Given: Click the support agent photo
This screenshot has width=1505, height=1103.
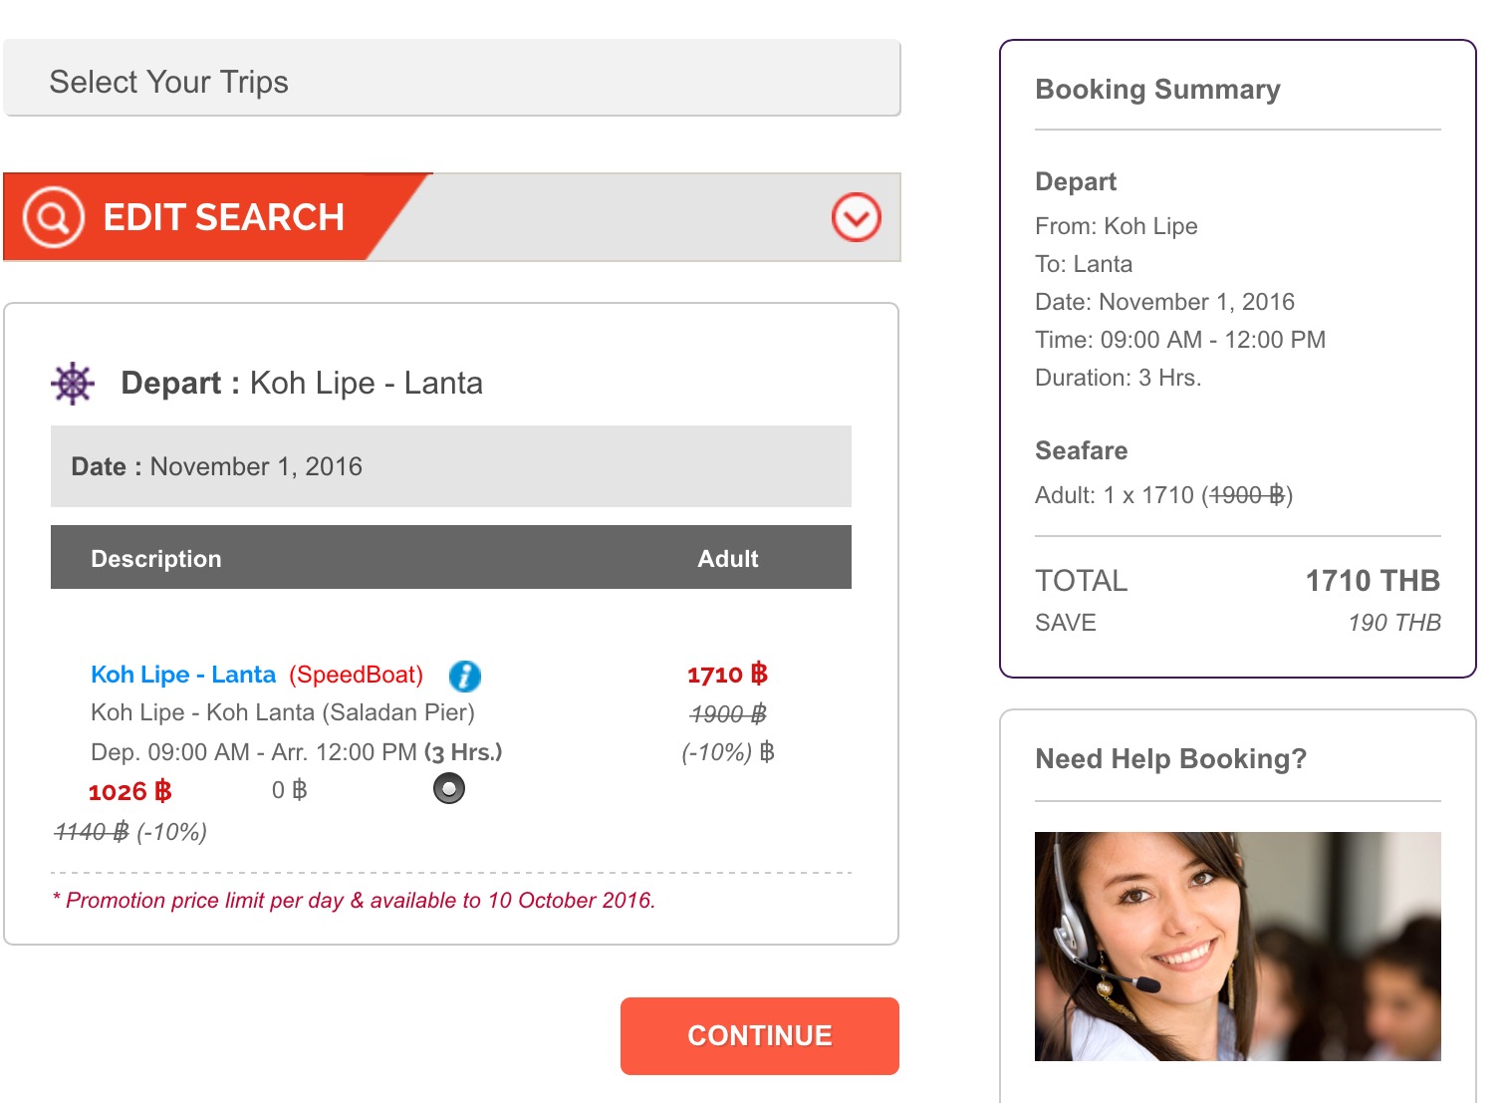Looking at the screenshot, I should (1238, 947).
